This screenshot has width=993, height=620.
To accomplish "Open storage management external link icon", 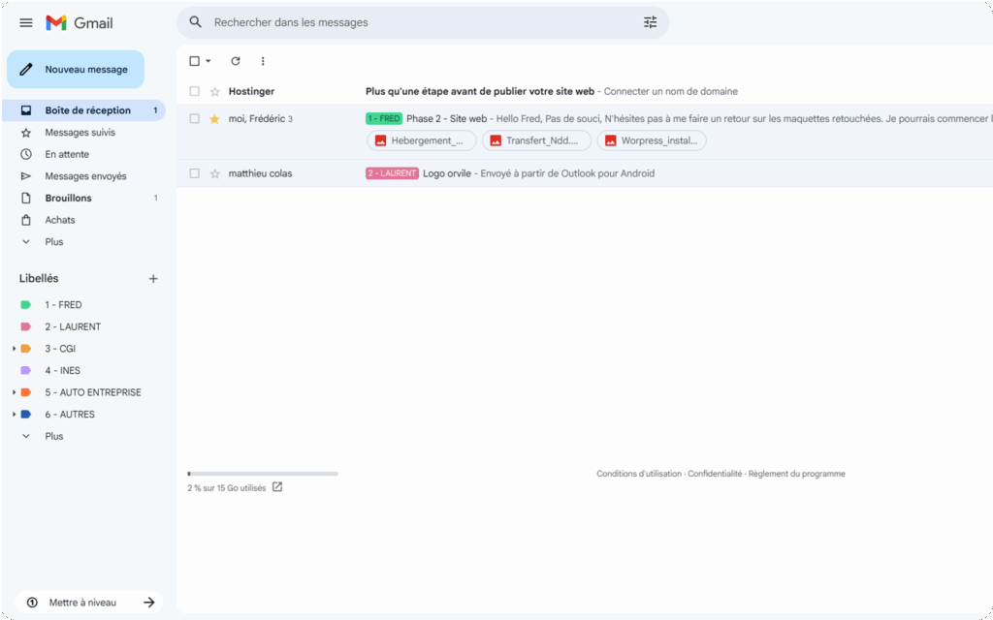I will 277,487.
